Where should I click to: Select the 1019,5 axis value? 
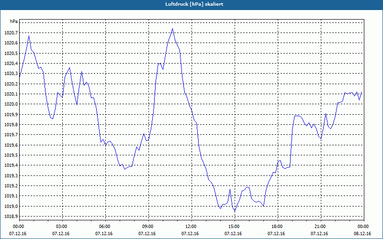click(x=11, y=155)
